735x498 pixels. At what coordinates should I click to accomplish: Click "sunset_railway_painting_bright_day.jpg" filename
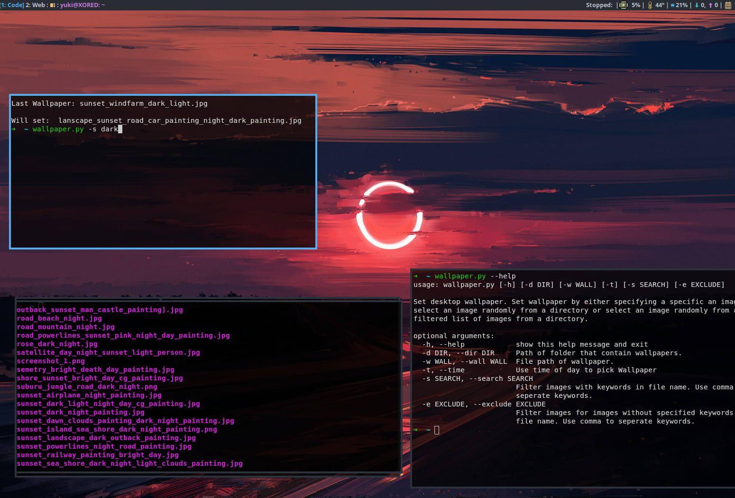tap(98, 455)
